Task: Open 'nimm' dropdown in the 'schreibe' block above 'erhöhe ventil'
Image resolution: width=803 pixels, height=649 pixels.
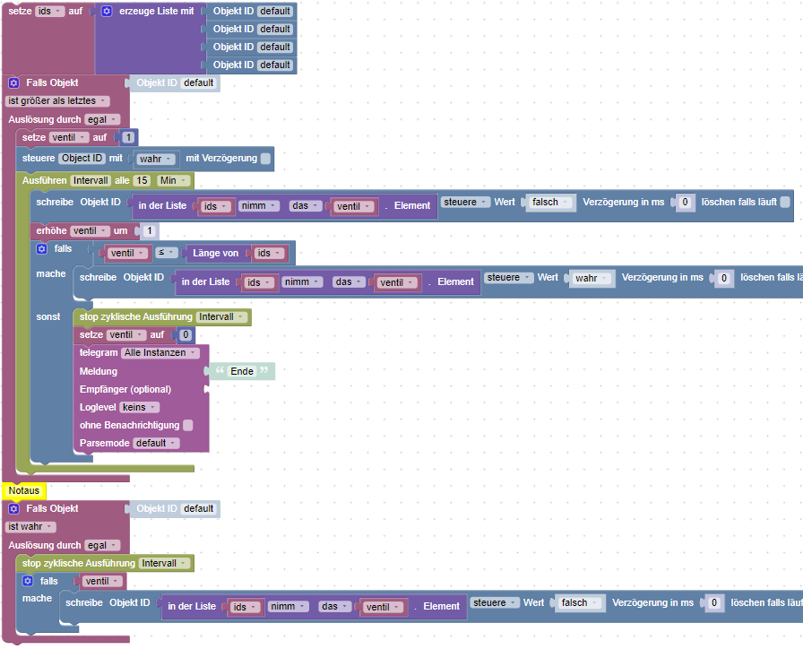Action: (259, 206)
